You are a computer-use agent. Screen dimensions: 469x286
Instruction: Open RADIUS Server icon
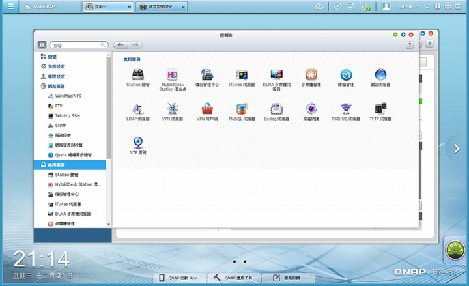click(x=346, y=109)
